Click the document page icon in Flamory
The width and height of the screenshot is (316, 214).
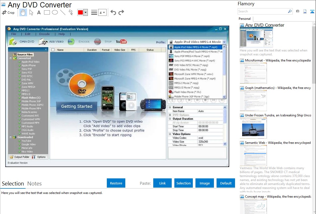coord(305,11)
